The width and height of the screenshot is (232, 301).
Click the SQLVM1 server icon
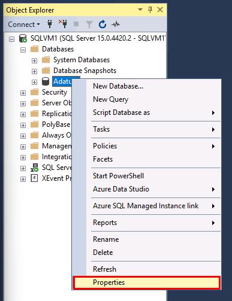tap(23, 38)
